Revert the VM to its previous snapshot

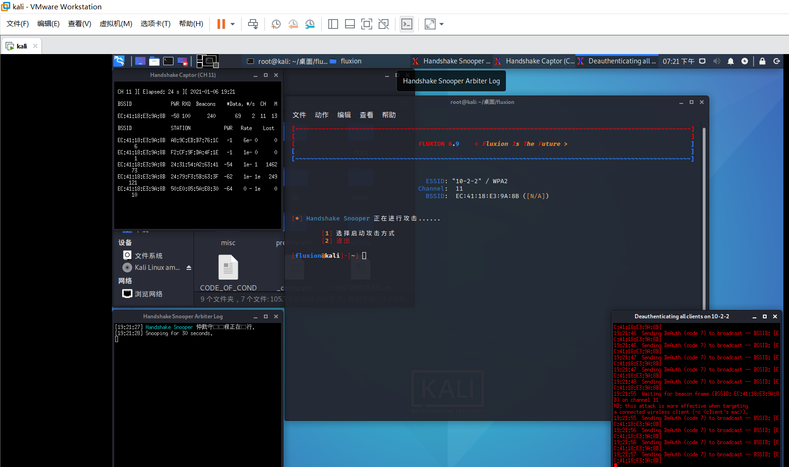pyautogui.click(x=293, y=24)
